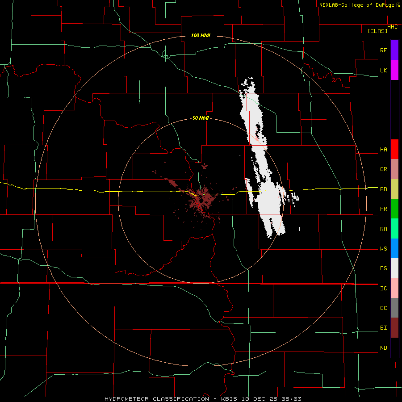Select the WS blue legend swatch
The image size is (402, 402).
coord(394,248)
